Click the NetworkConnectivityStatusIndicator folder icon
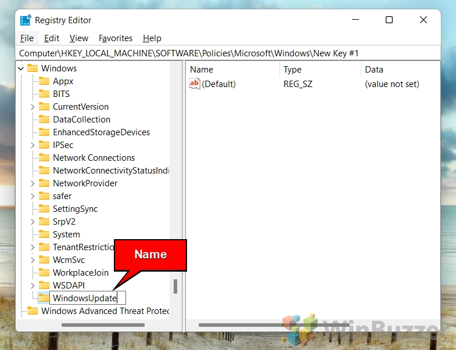 (44, 170)
